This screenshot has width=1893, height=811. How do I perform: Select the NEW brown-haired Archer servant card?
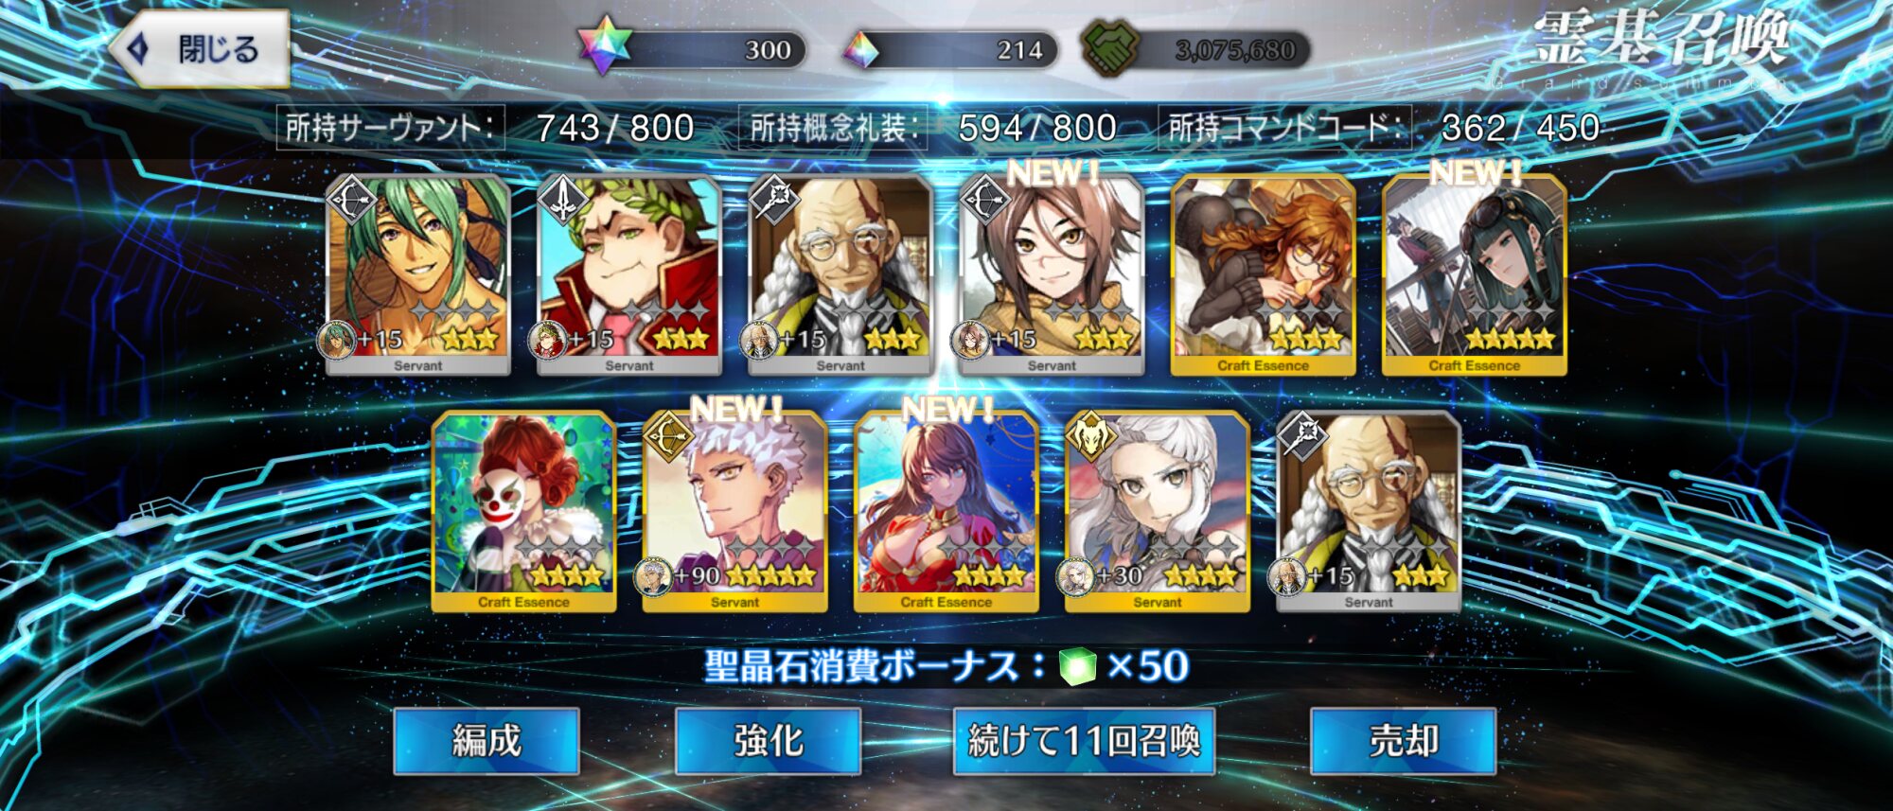1052,275
